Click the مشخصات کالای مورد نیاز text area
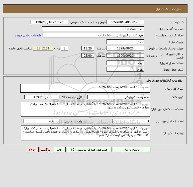The width and height of the screenshot is (193, 187). click(85, 109)
